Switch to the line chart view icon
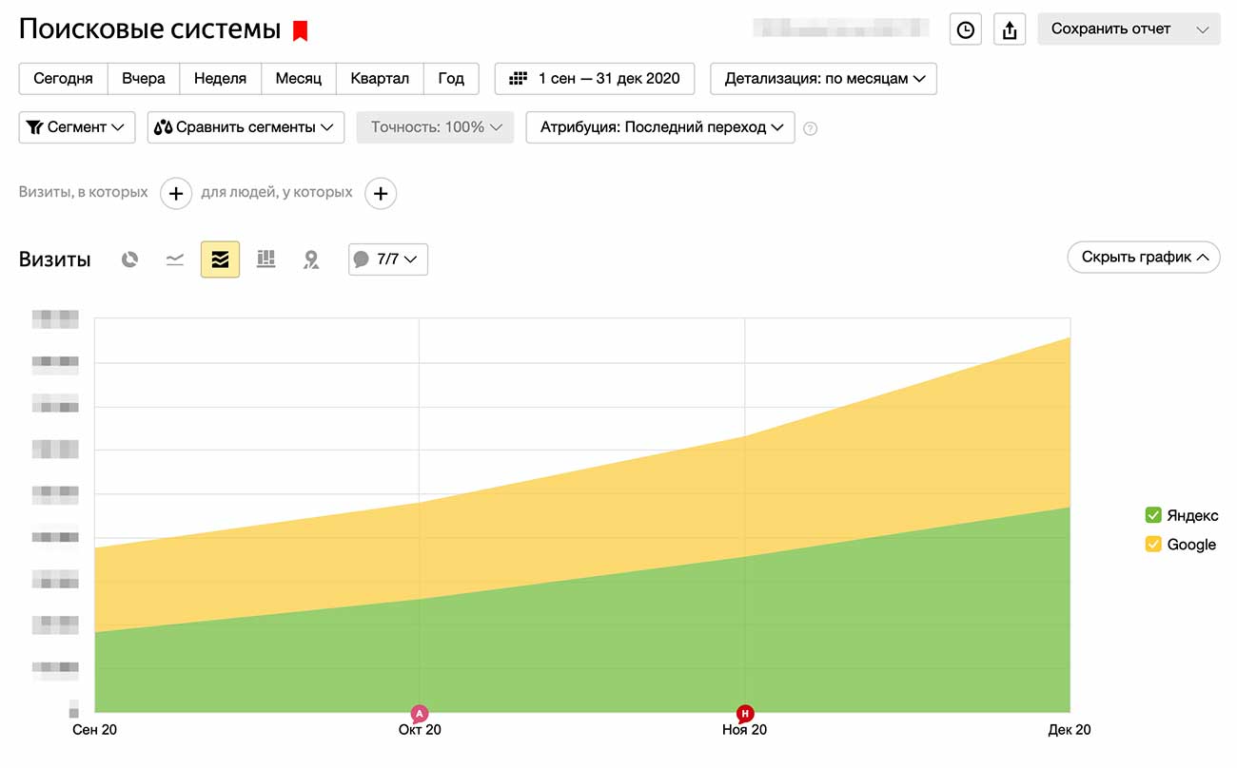 (x=174, y=259)
